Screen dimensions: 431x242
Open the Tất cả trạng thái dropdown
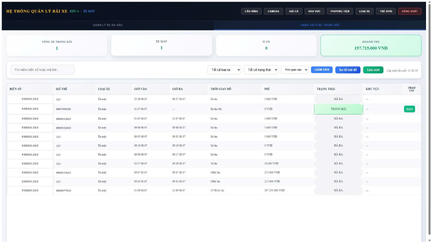coord(262,70)
